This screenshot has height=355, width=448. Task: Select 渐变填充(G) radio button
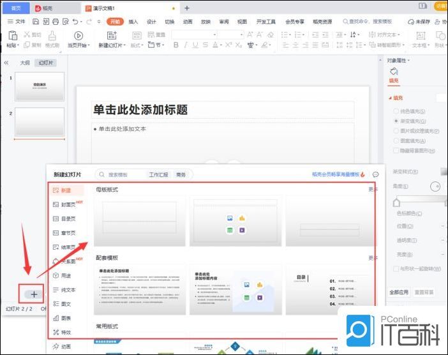pyautogui.click(x=396, y=121)
